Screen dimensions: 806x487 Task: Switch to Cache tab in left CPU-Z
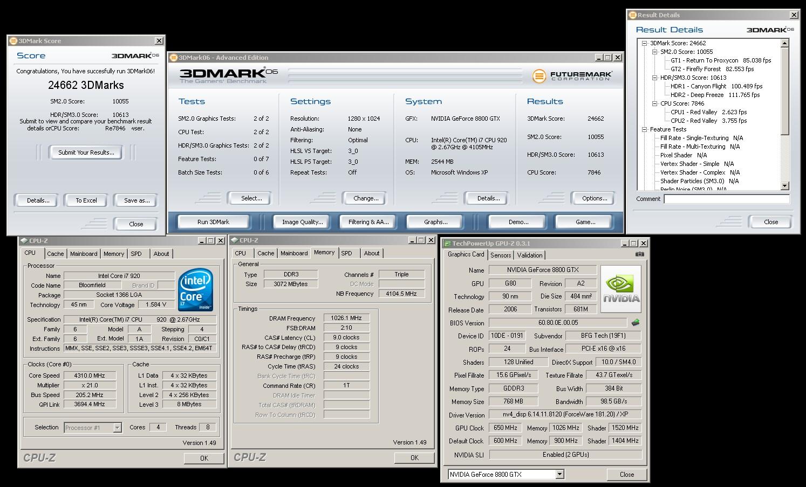pyautogui.click(x=55, y=254)
